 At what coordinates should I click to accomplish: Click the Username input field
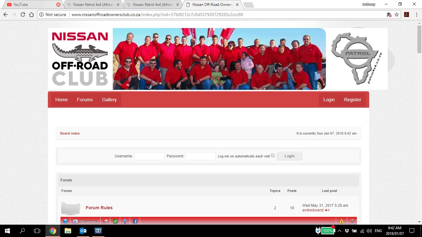149,156
